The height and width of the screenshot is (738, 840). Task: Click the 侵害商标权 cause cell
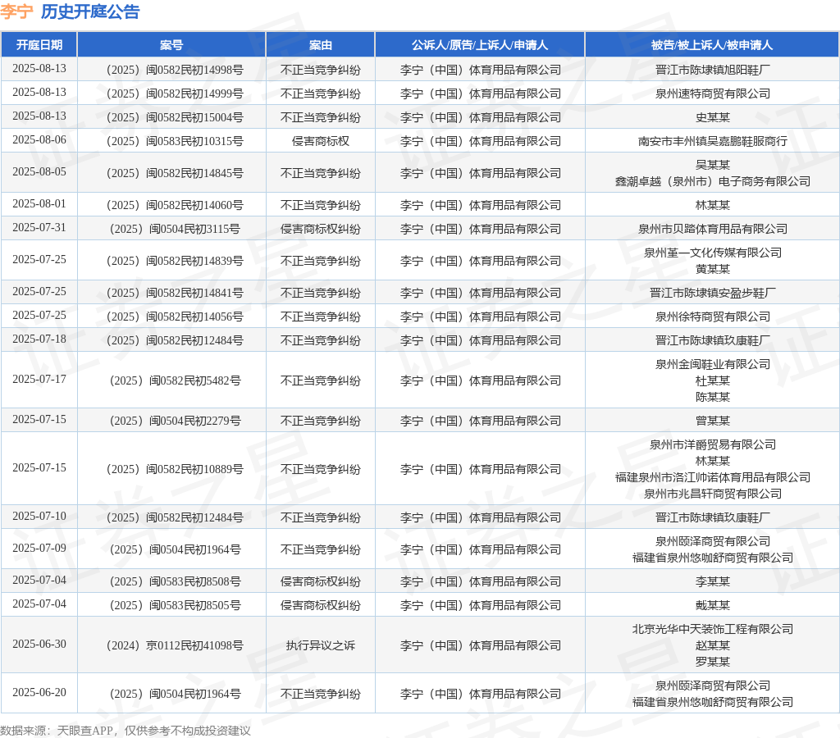pos(321,141)
